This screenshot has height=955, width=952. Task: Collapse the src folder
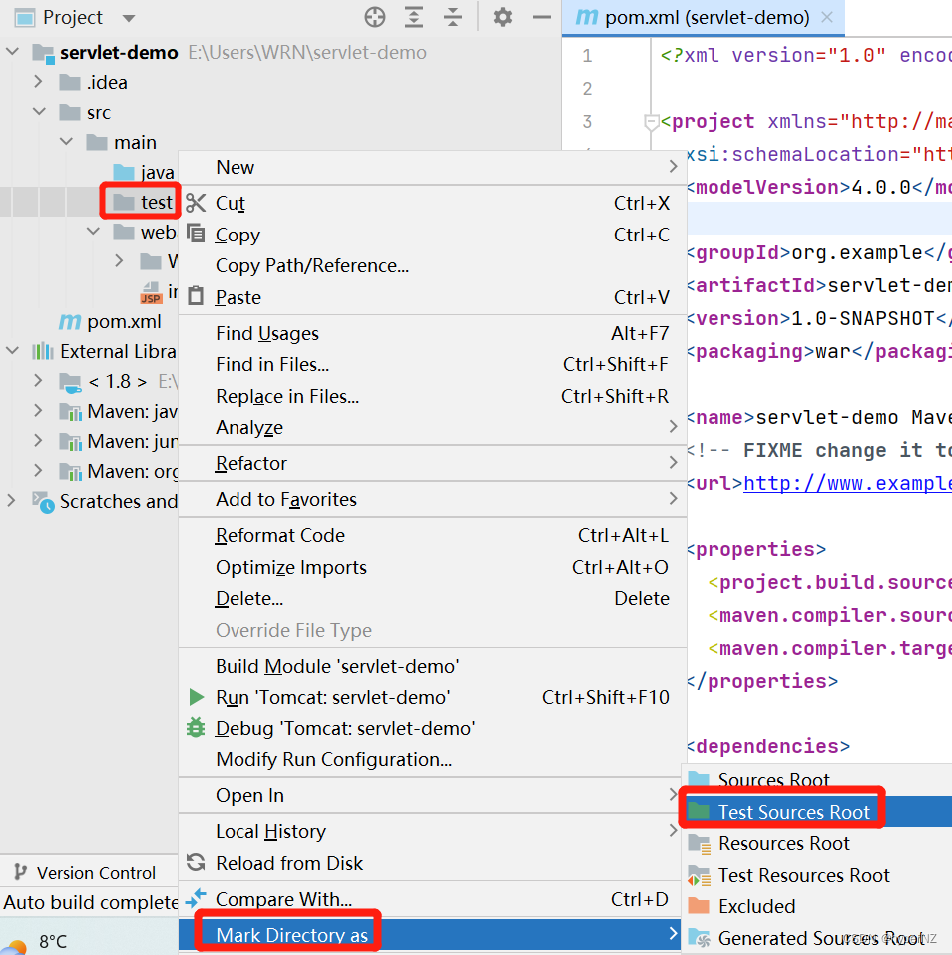39,112
